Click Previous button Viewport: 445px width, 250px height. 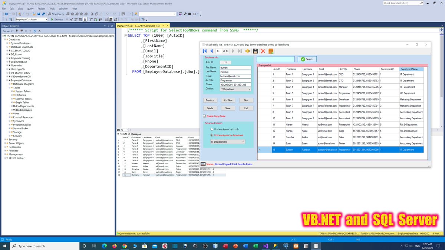[x=210, y=100]
